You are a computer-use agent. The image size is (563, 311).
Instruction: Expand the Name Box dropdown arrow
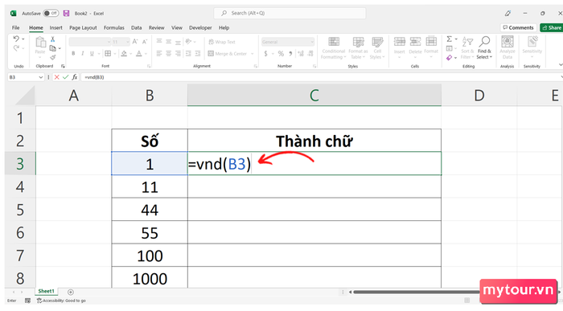pos(40,77)
